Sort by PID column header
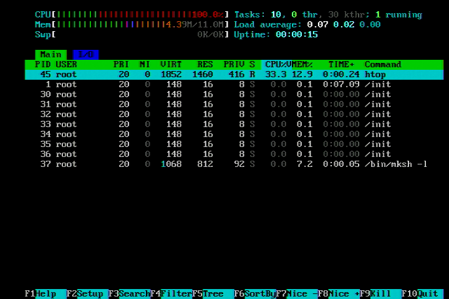 click(x=43, y=64)
